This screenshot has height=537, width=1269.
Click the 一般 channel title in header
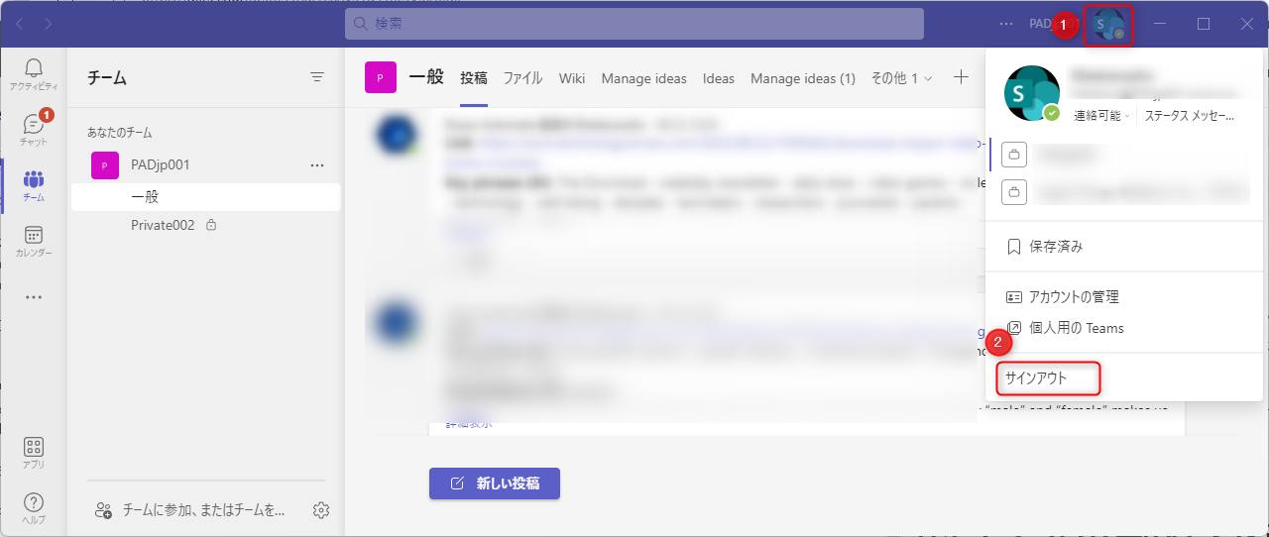click(x=426, y=77)
